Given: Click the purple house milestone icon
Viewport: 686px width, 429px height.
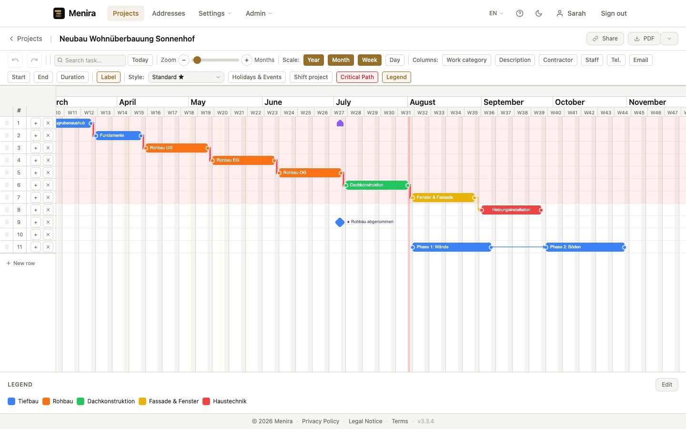Looking at the screenshot, I should (x=340, y=123).
